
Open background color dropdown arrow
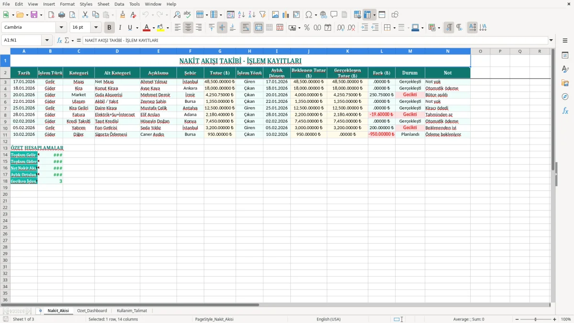[168, 28]
